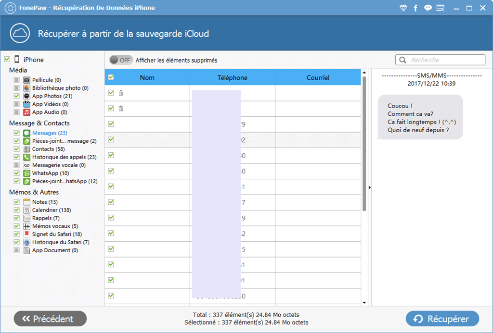Check the Pellicule checkbox
This screenshot has height=333, width=493.
[x=17, y=80]
